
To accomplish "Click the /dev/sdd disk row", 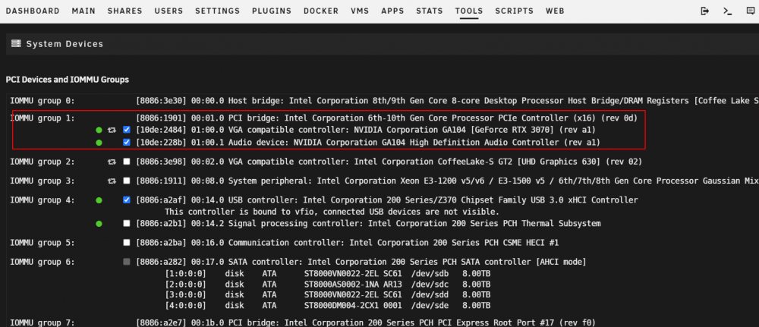I will point(328,294).
